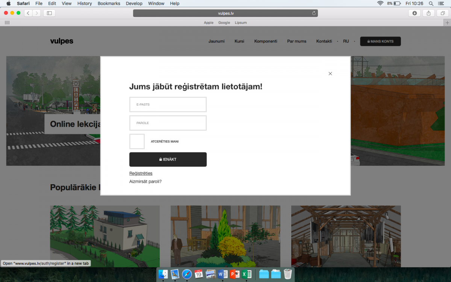Open the Safari downloads icon
The height and width of the screenshot is (282, 451).
coord(415,13)
